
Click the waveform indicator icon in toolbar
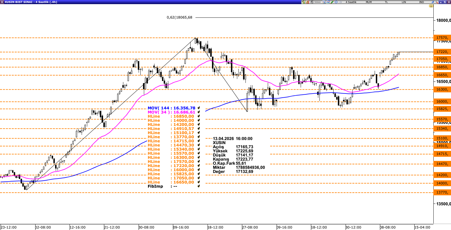coord(340,2)
